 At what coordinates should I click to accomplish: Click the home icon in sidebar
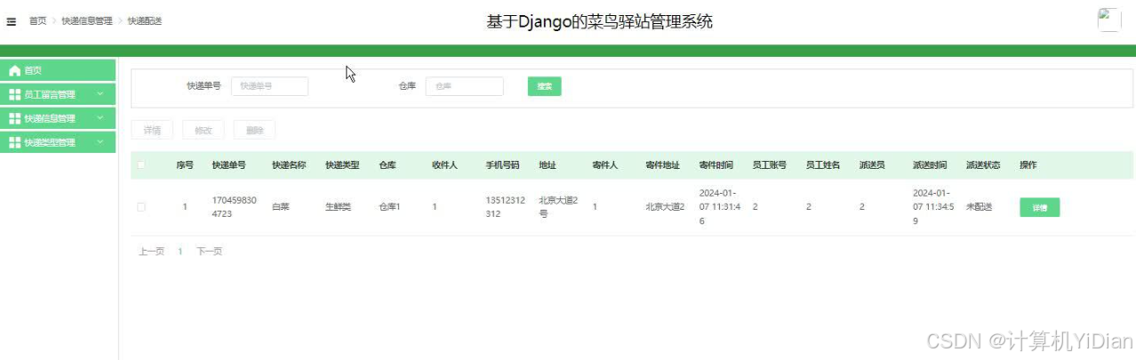14,70
